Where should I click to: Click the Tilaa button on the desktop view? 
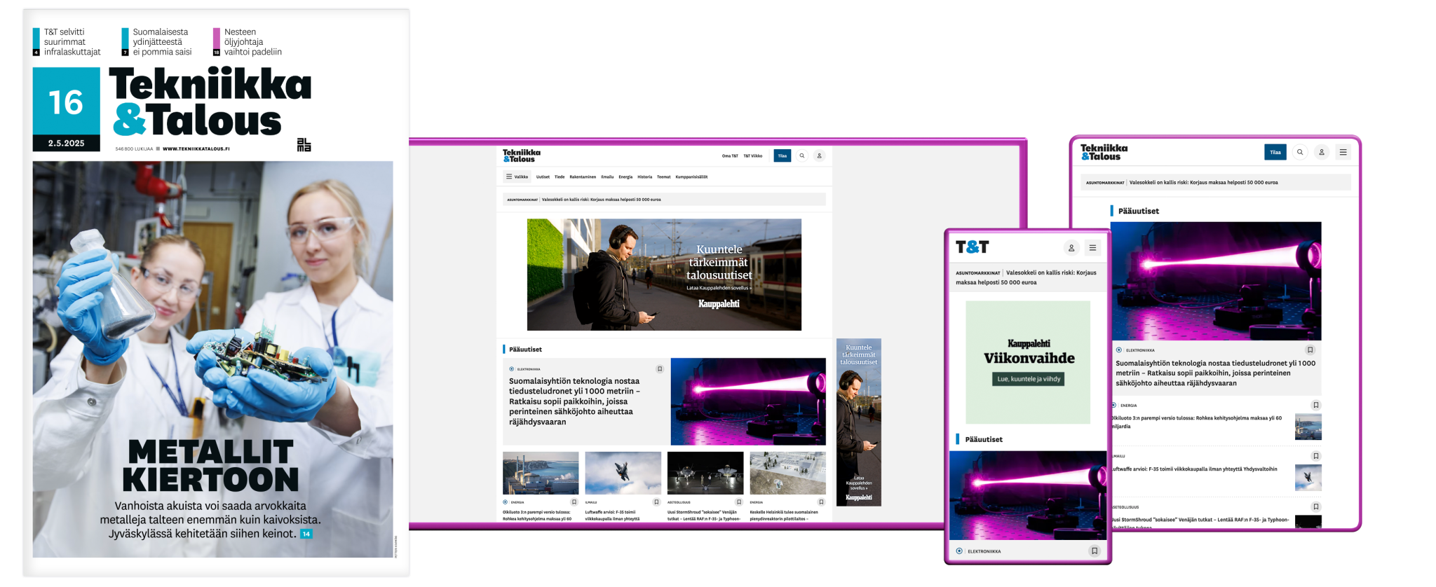point(783,156)
